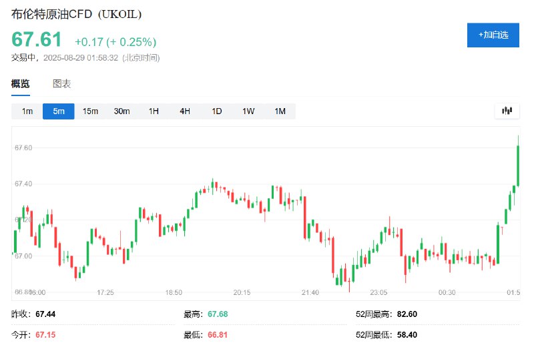Image resolution: width=534 pixels, height=345 pixels.
Task: Switch to the 图表 tab
Action: [61, 83]
